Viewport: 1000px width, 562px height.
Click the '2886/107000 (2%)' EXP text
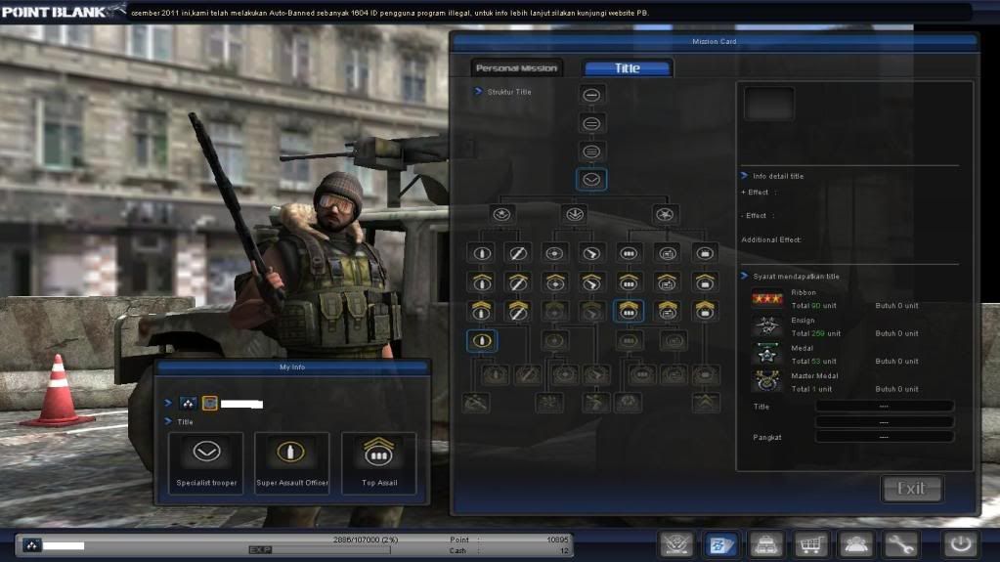coord(366,540)
